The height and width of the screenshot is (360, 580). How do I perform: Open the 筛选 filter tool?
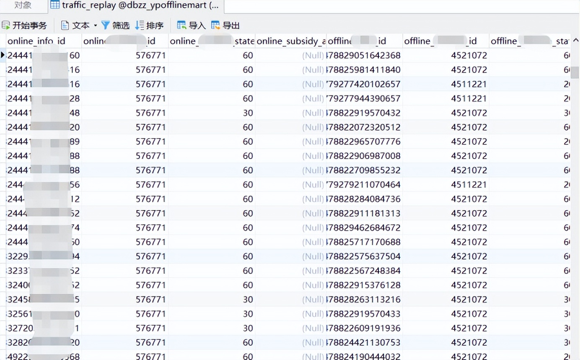116,26
